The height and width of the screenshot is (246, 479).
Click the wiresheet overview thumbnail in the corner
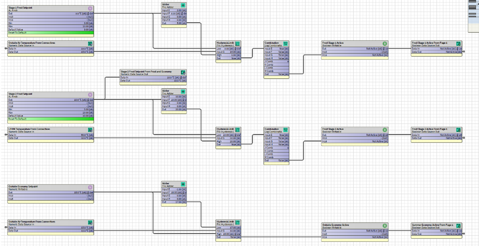tap(473, 15)
